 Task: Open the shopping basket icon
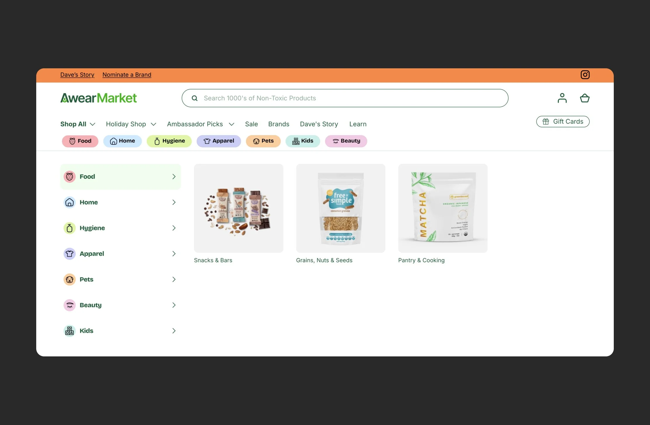585,98
